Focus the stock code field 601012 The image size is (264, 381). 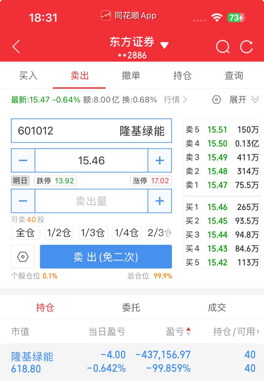coord(91,131)
